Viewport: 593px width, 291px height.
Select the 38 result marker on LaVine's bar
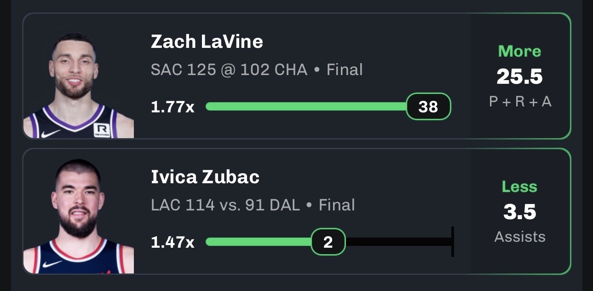click(x=428, y=107)
